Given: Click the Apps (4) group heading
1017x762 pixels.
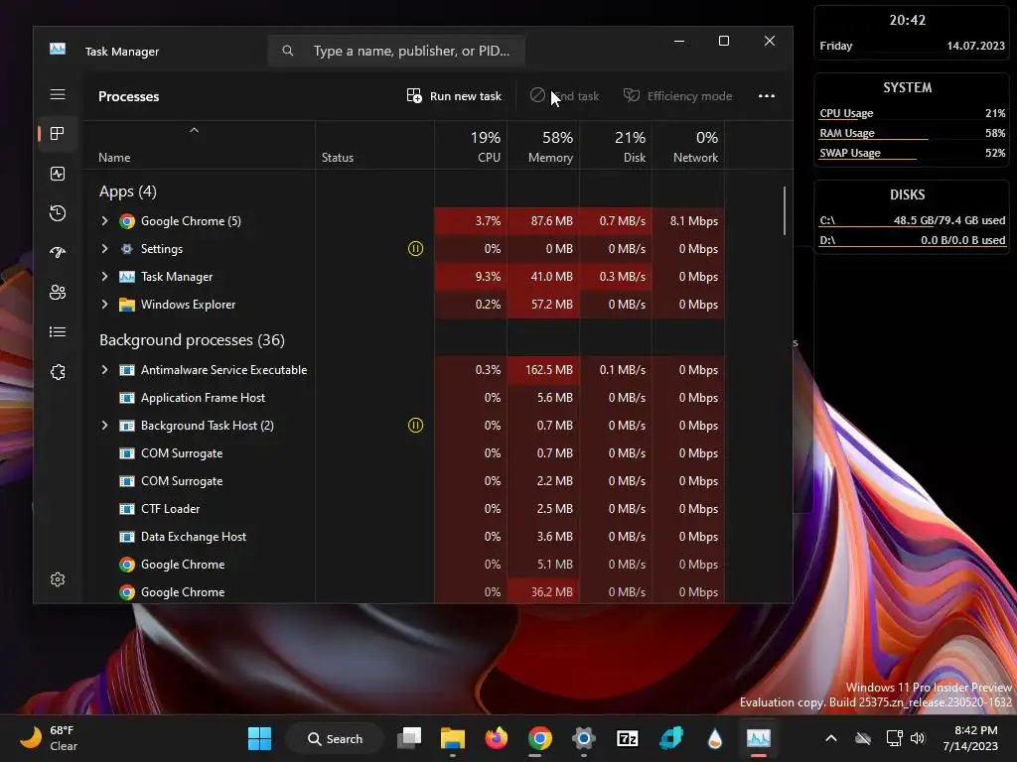Looking at the screenshot, I should point(128,191).
